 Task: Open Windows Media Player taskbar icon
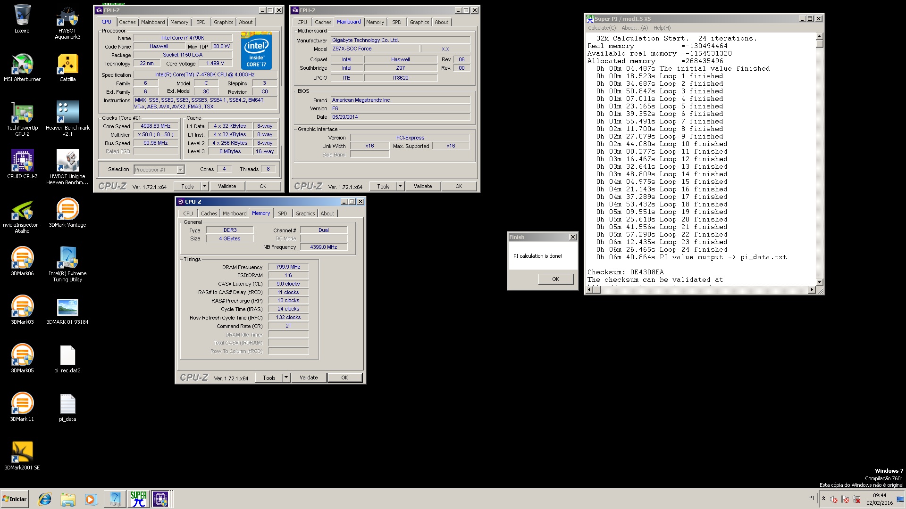click(x=91, y=499)
